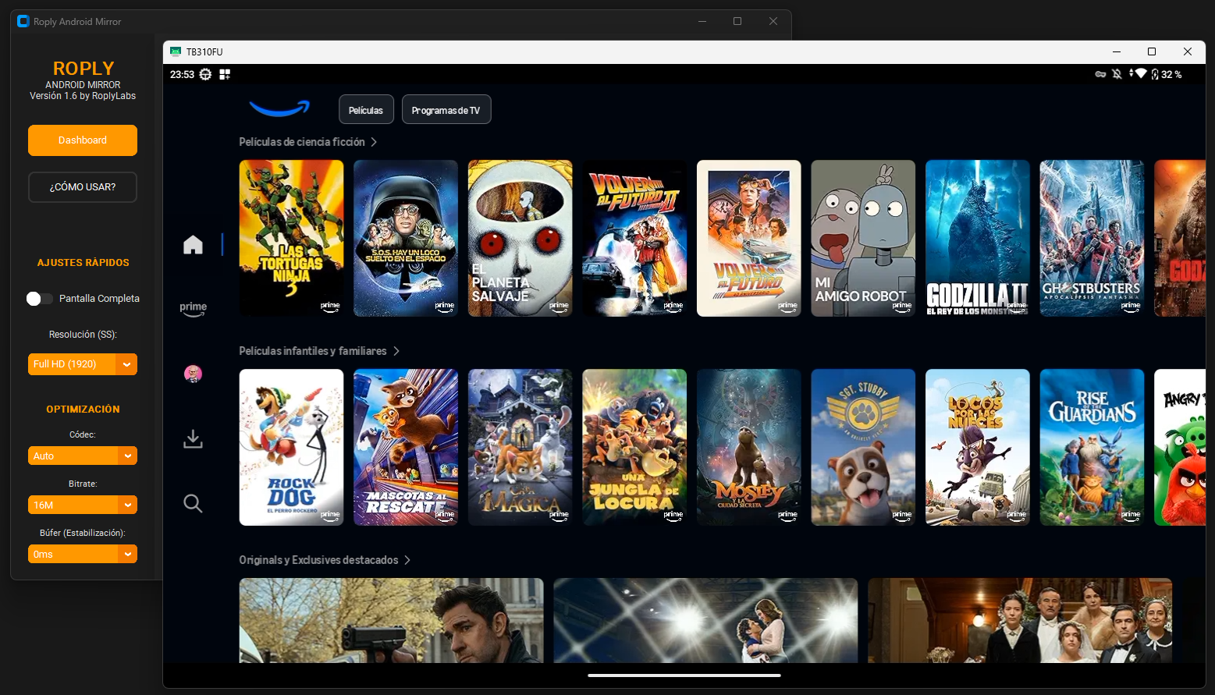The height and width of the screenshot is (695, 1215).
Task: Click the 23:53 clock in Android status bar
Action: [x=182, y=74]
